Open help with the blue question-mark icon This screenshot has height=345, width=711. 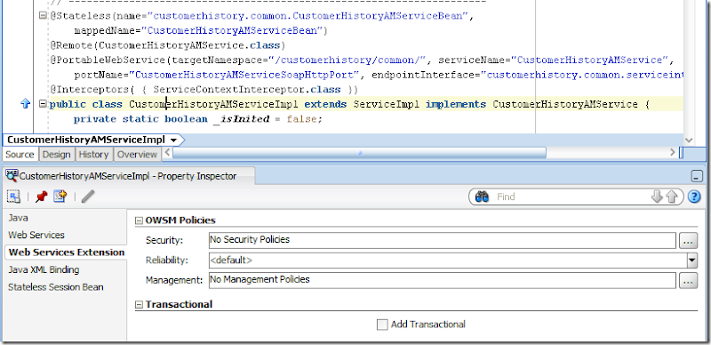pyautogui.click(x=694, y=197)
